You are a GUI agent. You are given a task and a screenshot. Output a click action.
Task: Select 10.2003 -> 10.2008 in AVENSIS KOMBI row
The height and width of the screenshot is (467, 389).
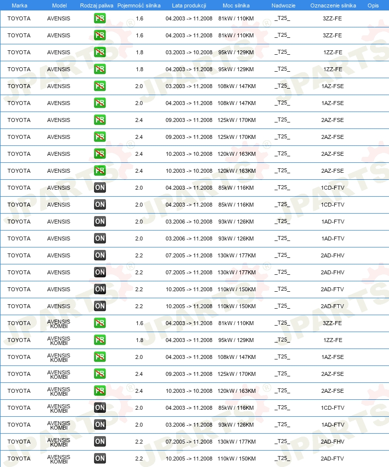[x=189, y=391]
